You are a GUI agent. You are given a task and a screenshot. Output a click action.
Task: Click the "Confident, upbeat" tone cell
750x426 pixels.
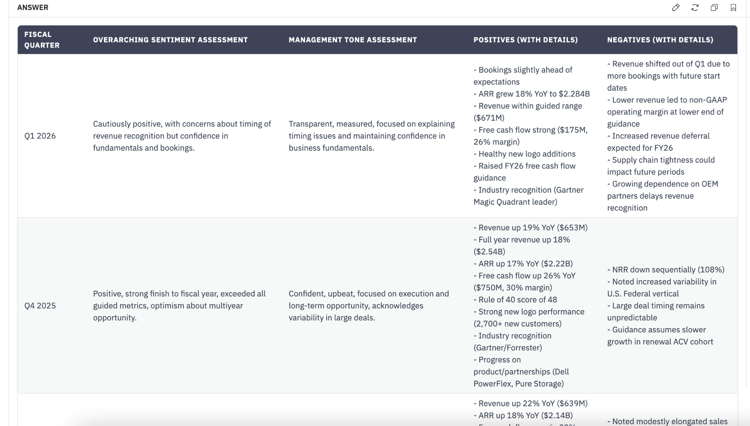click(368, 306)
